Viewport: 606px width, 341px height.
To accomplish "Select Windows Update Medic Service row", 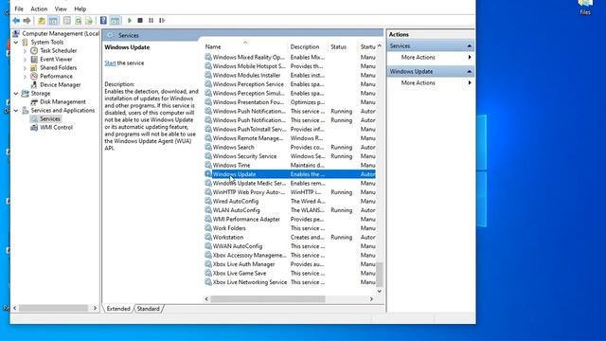I will 290,183.
